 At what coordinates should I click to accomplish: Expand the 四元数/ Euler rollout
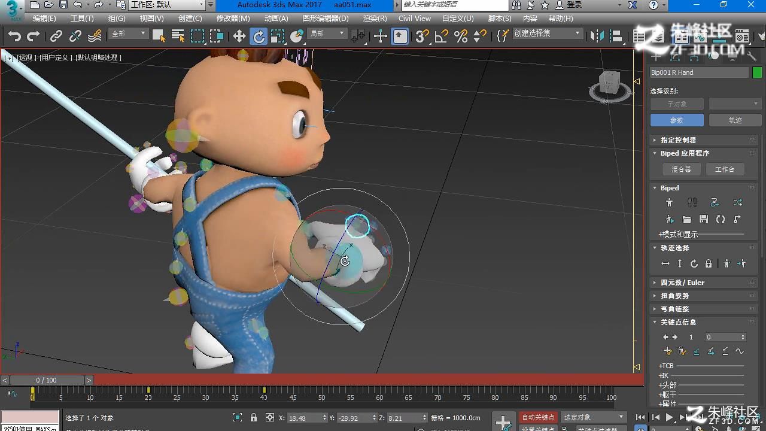click(703, 283)
